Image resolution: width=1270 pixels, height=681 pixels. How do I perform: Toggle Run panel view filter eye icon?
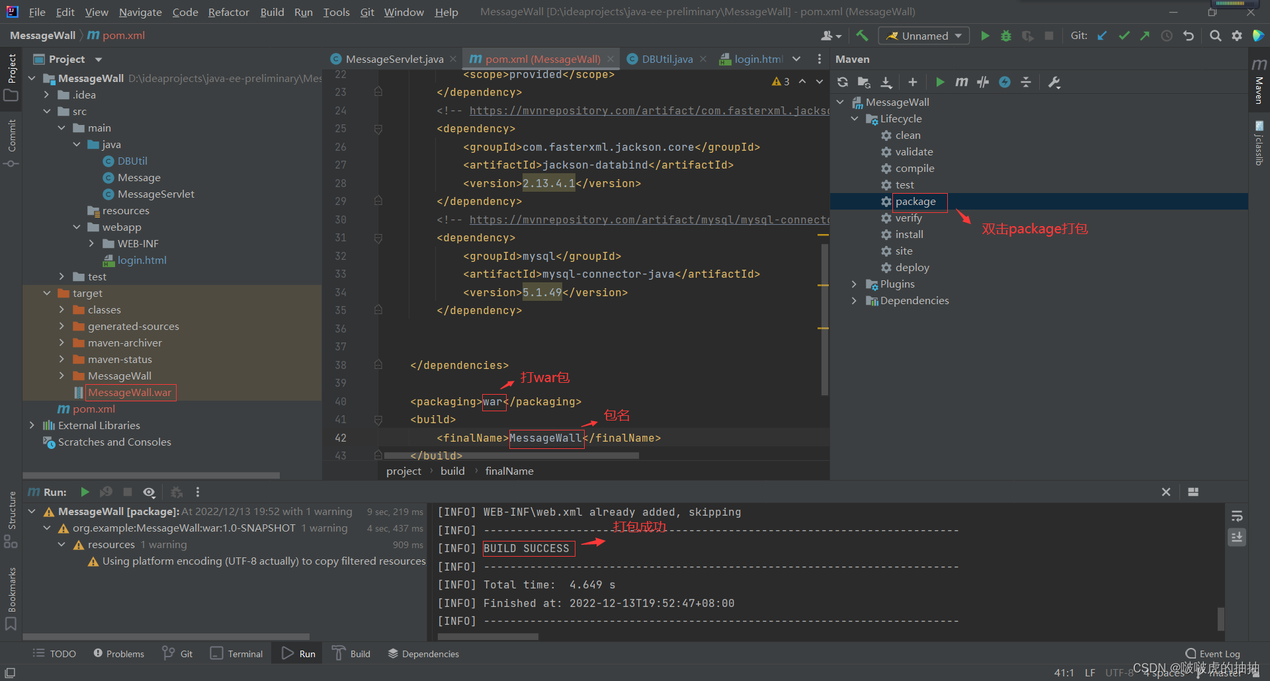tap(149, 492)
